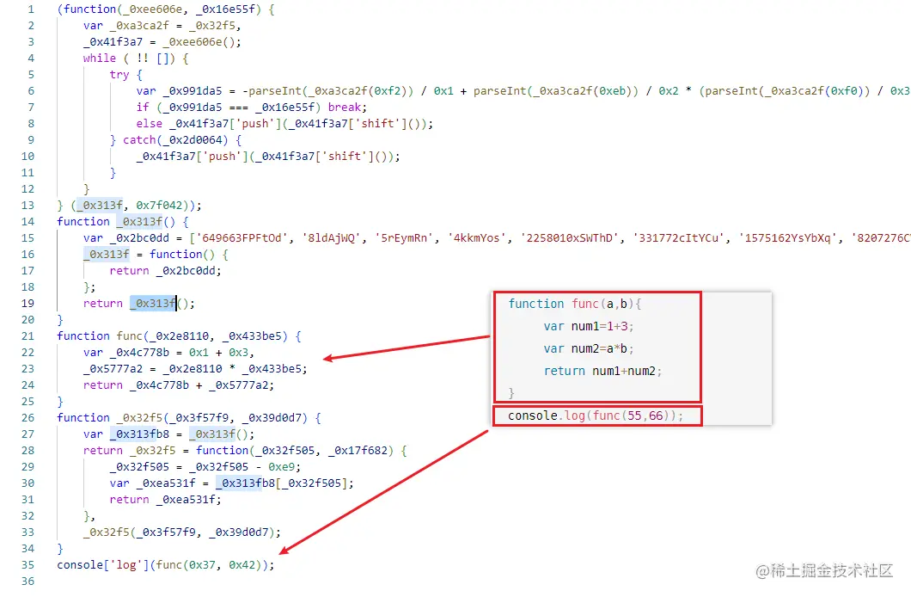Click 'push' string on line 8
Viewport: 911px width, 597px height.
255,124
